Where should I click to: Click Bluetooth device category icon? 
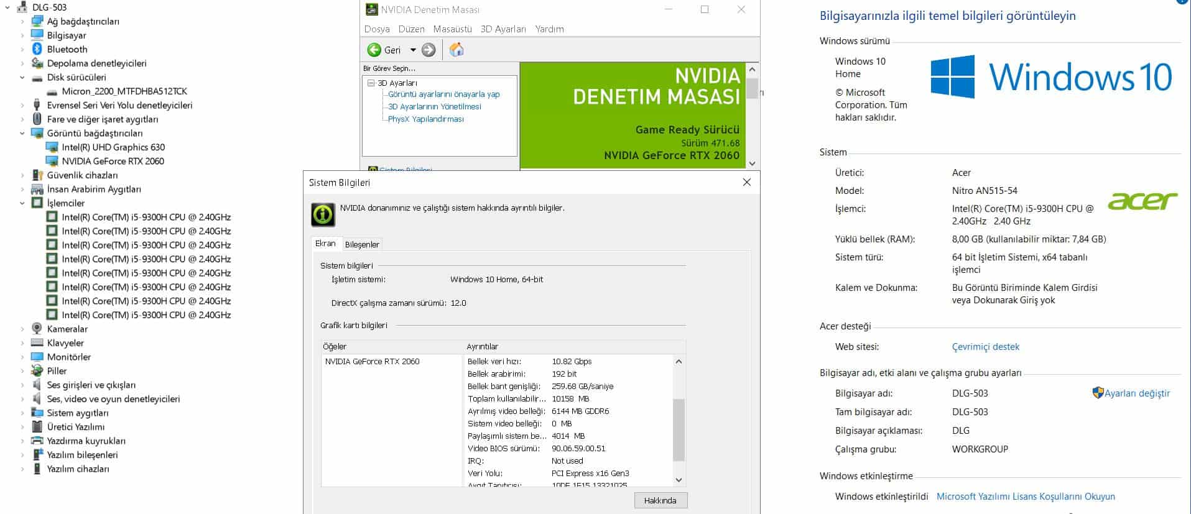coord(37,49)
